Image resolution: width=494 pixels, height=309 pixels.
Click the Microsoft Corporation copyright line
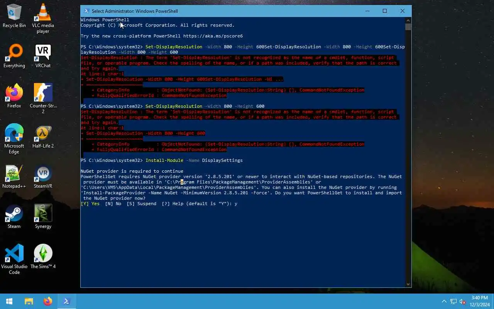pyautogui.click(x=157, y=25)
